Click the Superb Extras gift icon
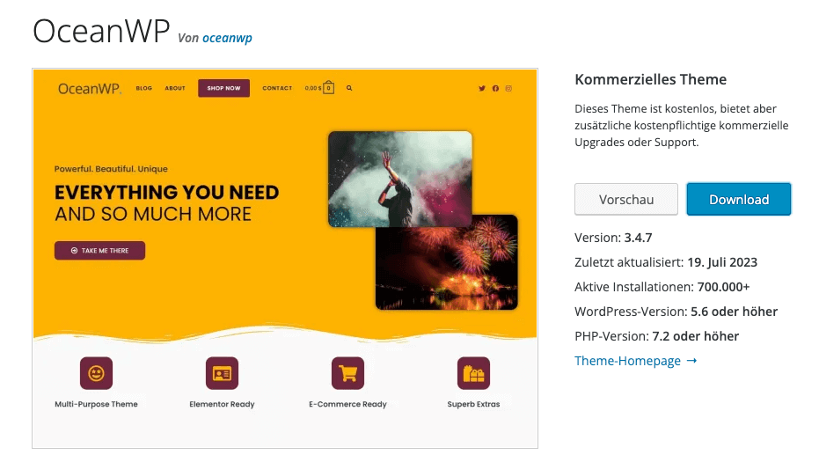The width and height of the screenshot is (819, 455). coord(474,373)
